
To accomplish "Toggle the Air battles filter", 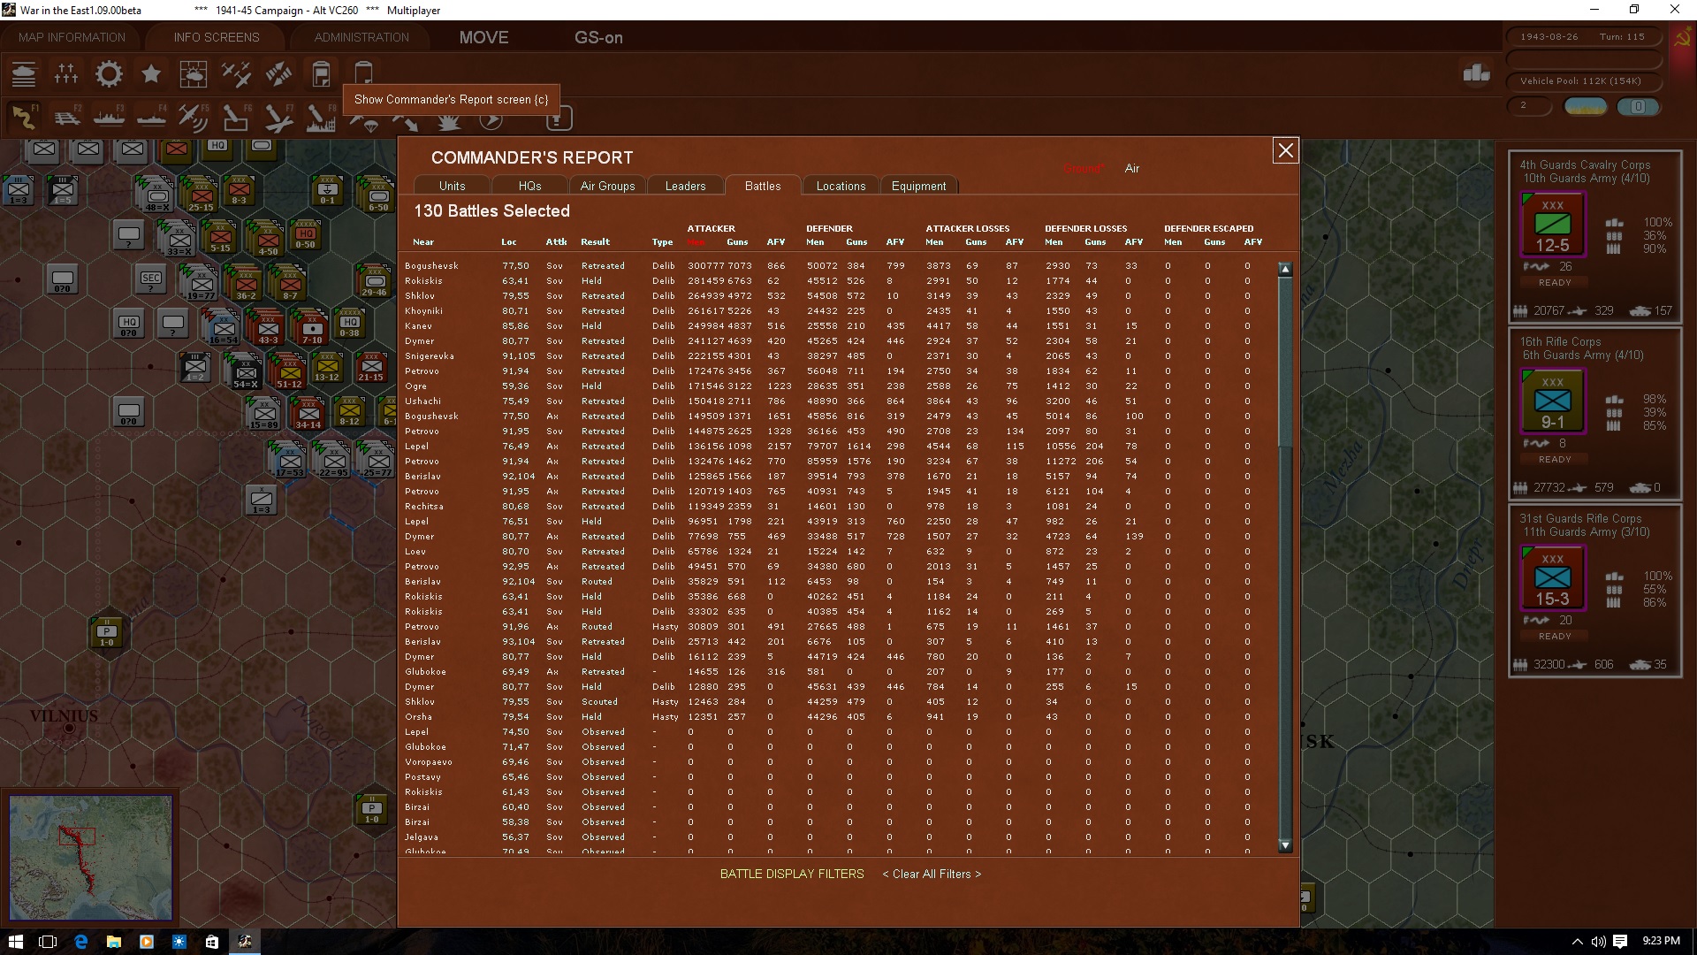I will click(1131, 168).
